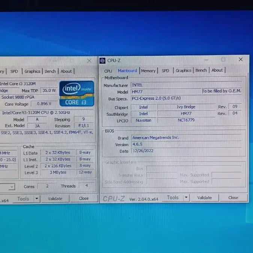Viewport: 253px width, 253px height.
Task: Open the About tab in left window
Action: click(x=66, y=71)
